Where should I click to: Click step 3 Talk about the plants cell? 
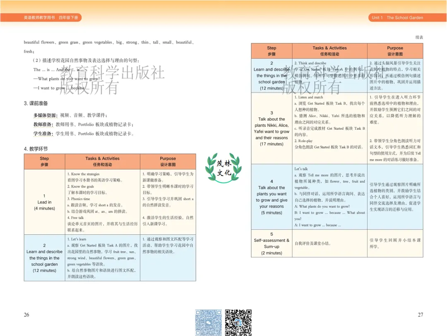pyautogui.click(x=272, y=128)
